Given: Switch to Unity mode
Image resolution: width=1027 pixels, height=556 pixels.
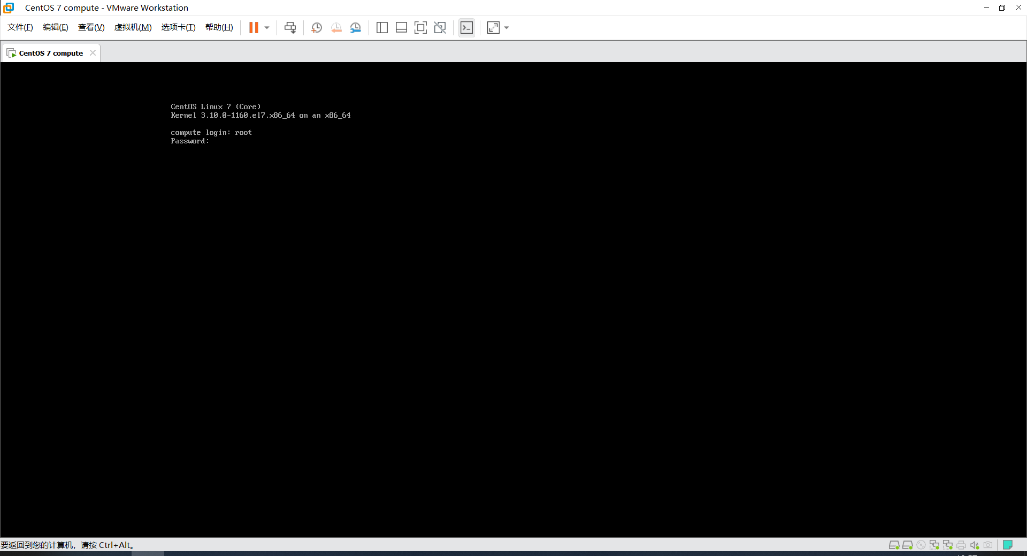Looking at the screenshot, I should 440,28.
